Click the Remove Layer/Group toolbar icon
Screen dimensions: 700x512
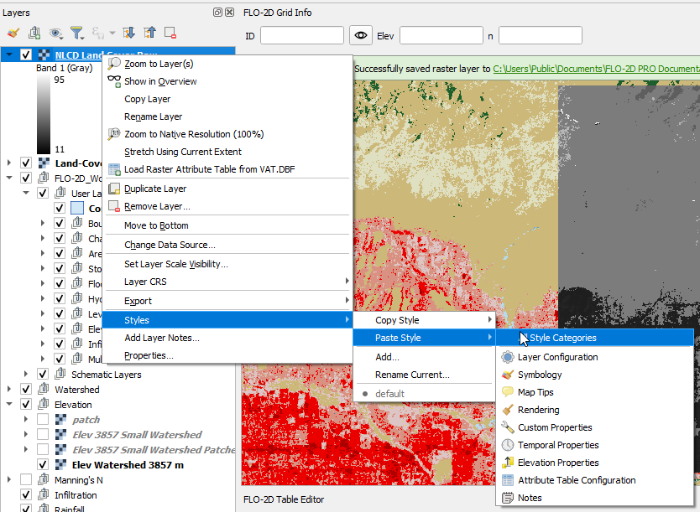(170, 33)
